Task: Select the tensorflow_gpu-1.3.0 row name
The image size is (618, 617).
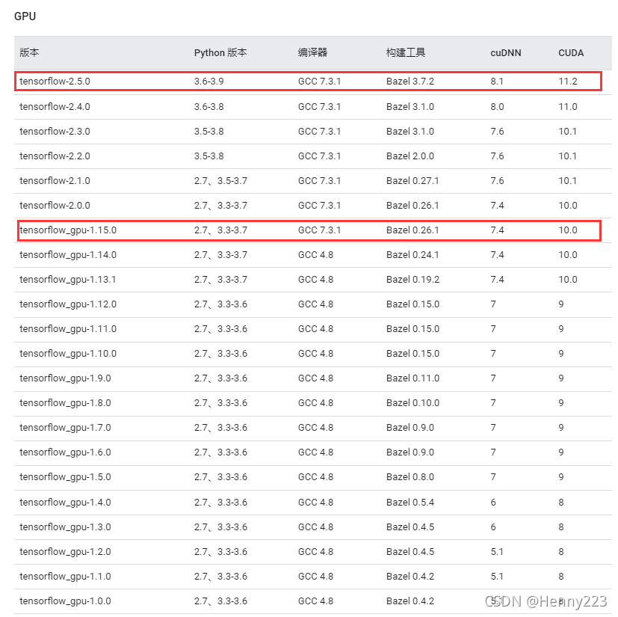Action: (65, 527)
